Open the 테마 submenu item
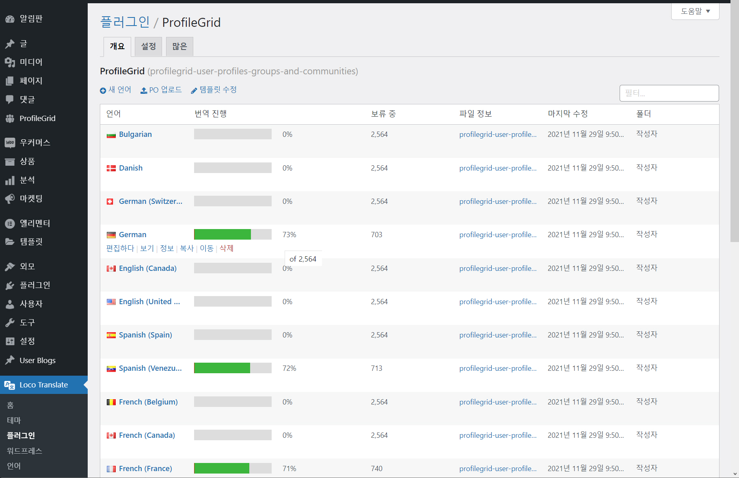Screen dimensions: 739x478 14,420
